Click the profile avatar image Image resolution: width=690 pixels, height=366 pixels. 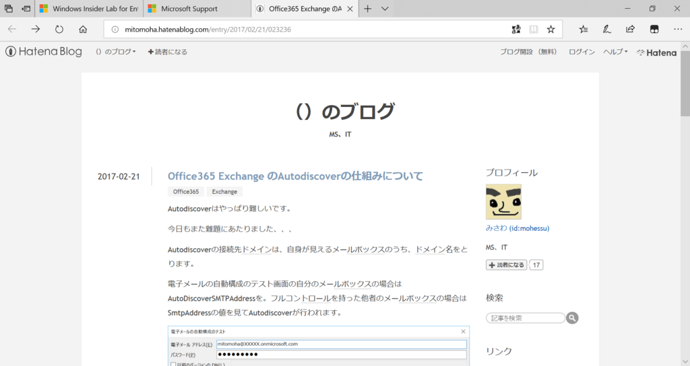point(503,202)
